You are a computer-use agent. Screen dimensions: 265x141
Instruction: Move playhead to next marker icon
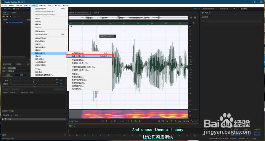(x=127, y=121)
